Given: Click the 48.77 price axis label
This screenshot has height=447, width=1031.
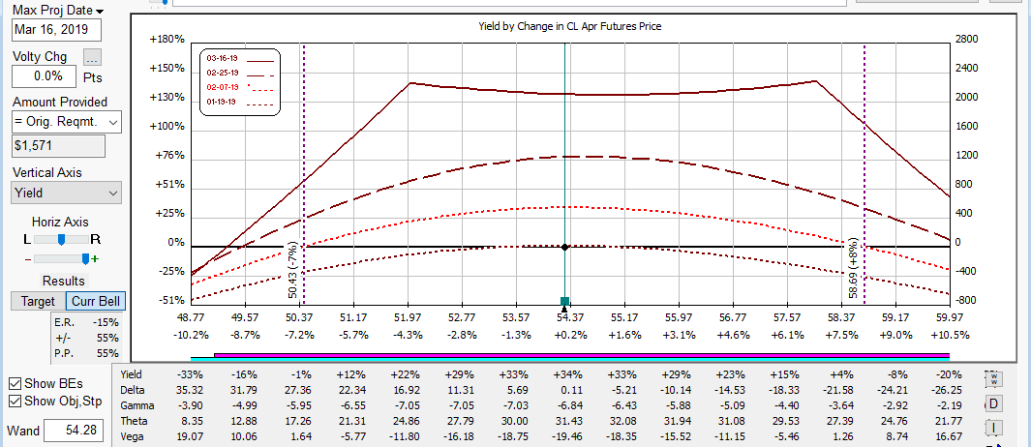Looking at the screenshot, I should coord(191,316).
